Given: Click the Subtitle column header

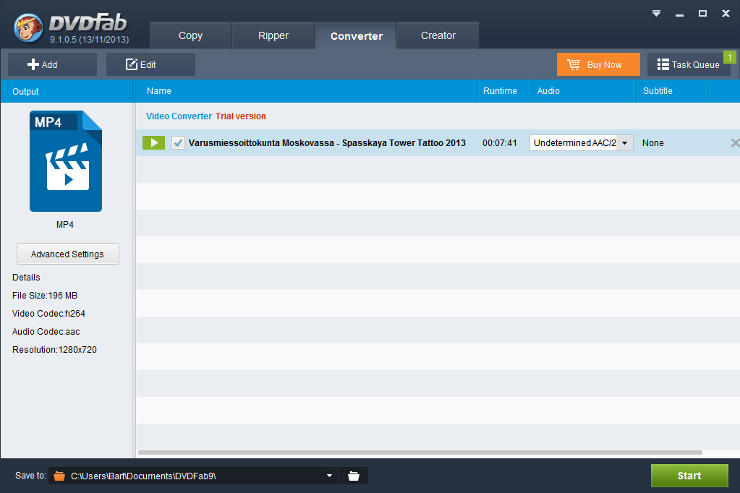Looking at the screenshot, I should pos(671,91).
